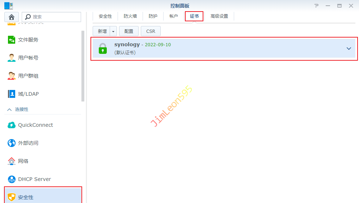The width and height of the screenshot is (359, 203).
Task: Click the search (搜索) input field
Action: tap(54, 17)
